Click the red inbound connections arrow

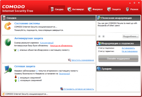pos(16,77)
